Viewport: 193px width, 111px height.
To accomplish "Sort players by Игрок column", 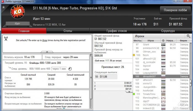I will tap(151, 41).
